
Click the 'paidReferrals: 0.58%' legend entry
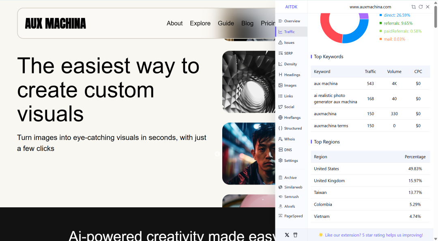[400, 31]
